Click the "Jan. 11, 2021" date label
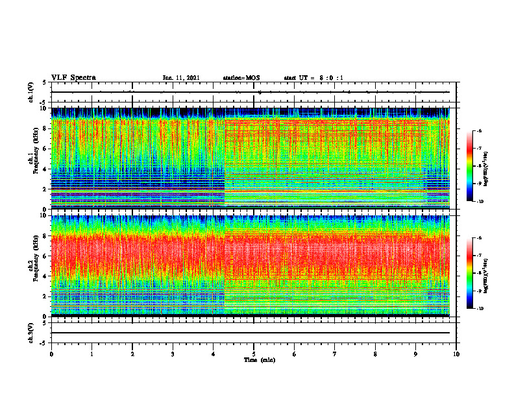514x397 pixels. tap(181, 78)
